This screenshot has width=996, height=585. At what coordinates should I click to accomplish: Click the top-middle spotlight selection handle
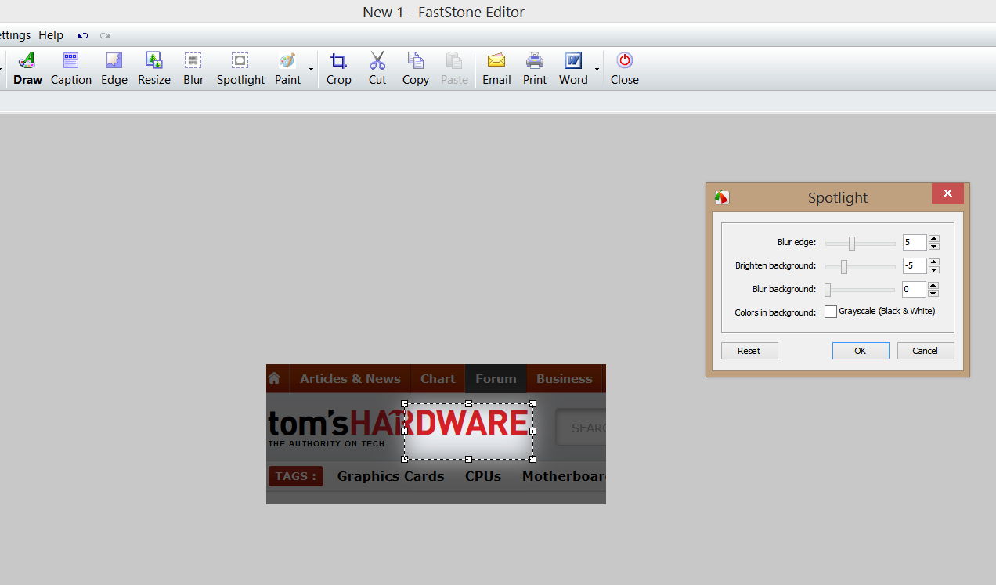click(x=468, y=404)
